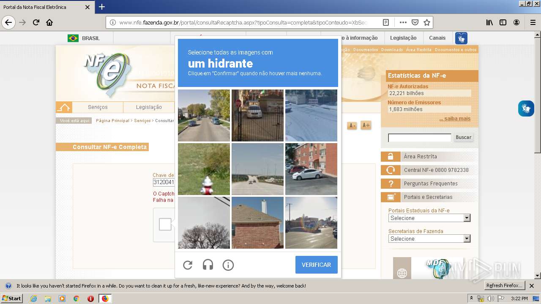Click the VLibras accessibility icon in header
The width and height of the screenshot is (541, 304).
[461, 38]
